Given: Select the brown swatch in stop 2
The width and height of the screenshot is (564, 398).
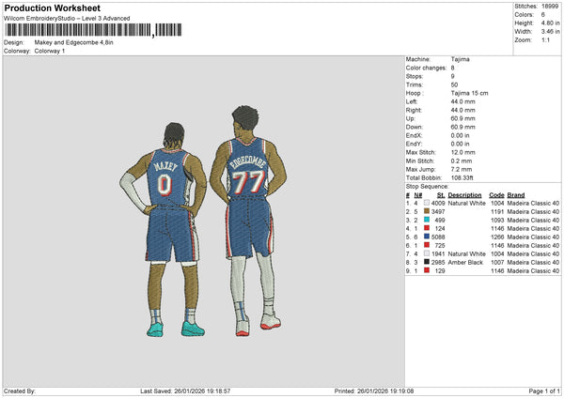Looking at the screenshot, I should click(x=426, y=211).
